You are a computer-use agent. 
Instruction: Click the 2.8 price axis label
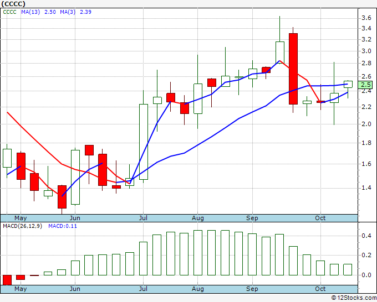[366, 63]
